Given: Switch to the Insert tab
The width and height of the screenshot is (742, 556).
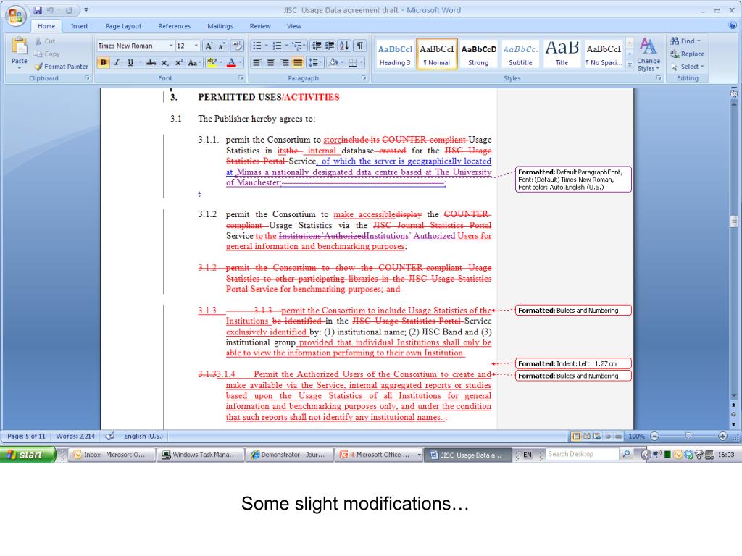Looking at the screenshot, I should click(80, 26).
